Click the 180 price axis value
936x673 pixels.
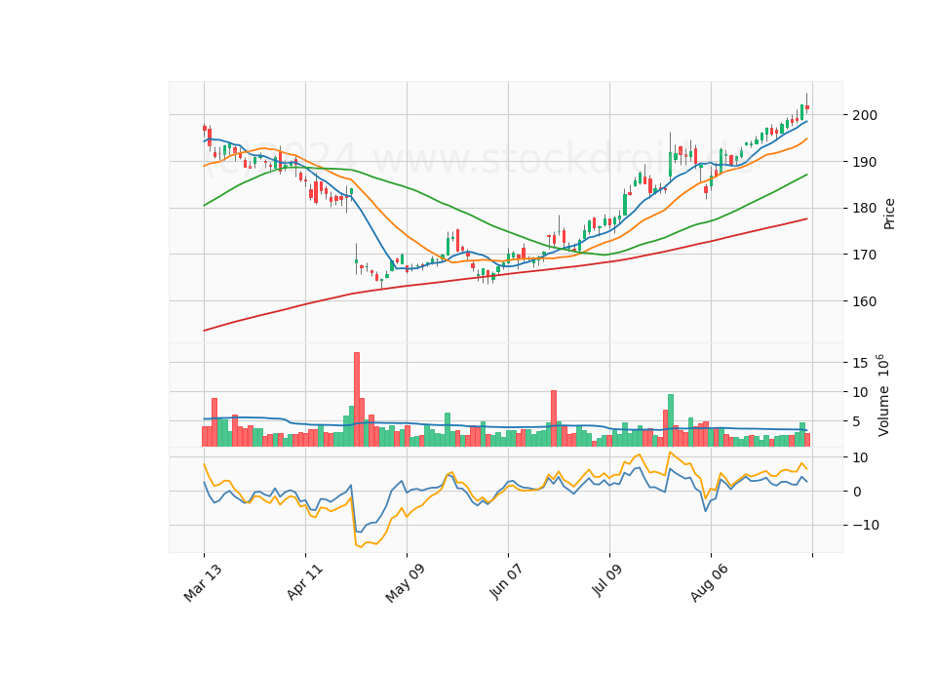864,209
